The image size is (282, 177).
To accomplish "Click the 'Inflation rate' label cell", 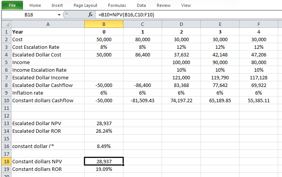I will tap(48, 93).
